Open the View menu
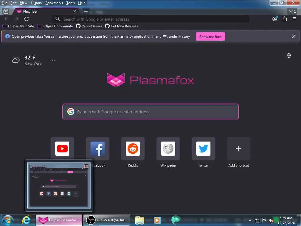The width and height of the screenshot is (301, 226). point(24,3)
